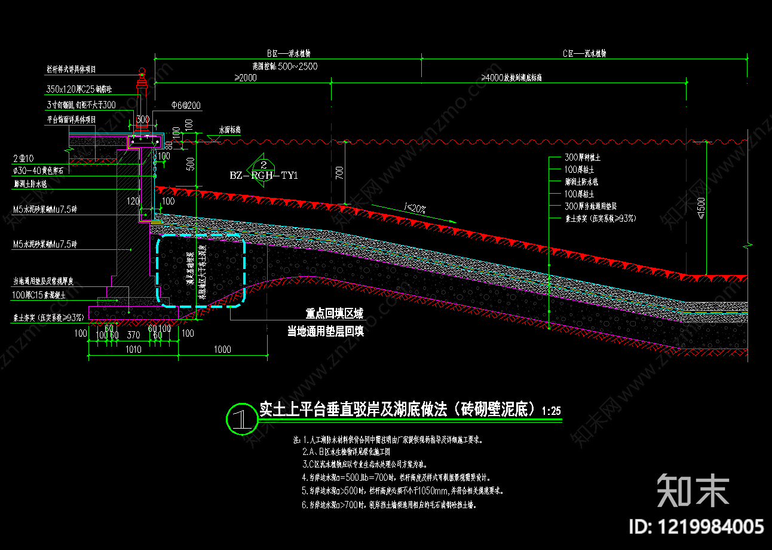
Task: Click the '100厚C15素混凝土' label
Action: (39, 295)
